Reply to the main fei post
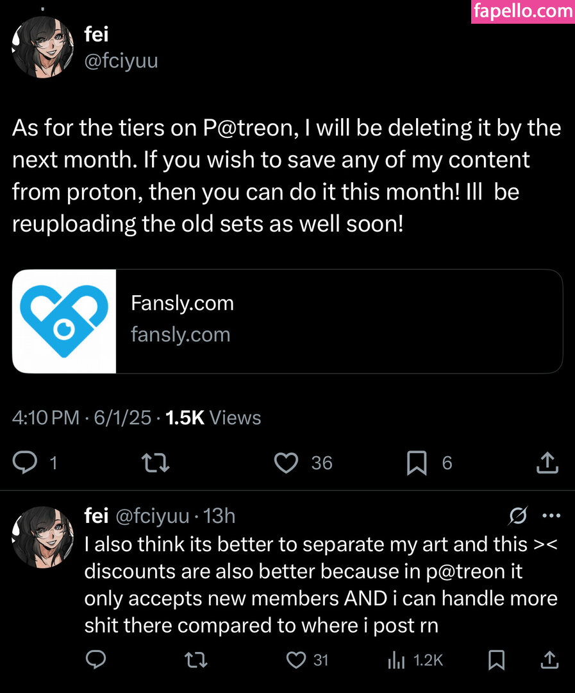 pyautogui.click(x=26, y=463)
